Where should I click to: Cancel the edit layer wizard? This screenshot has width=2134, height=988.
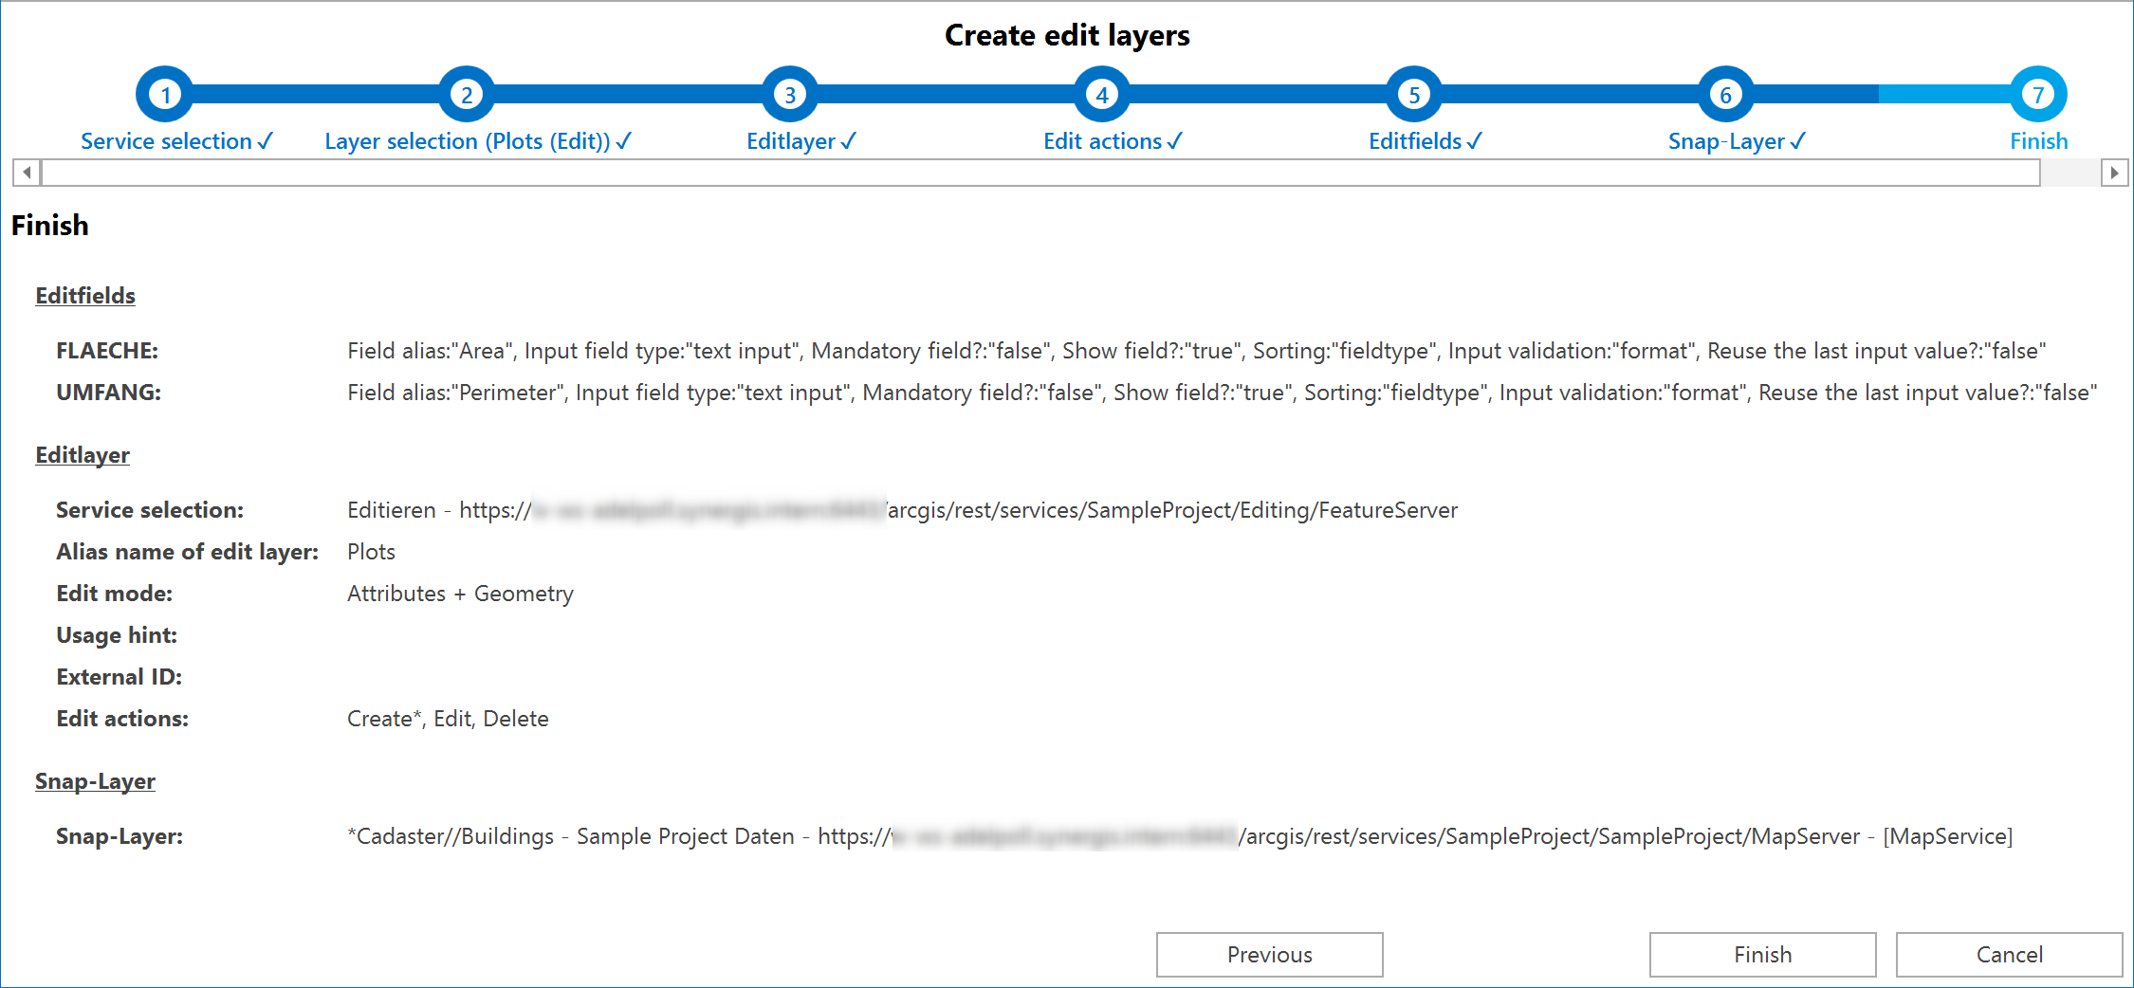(2008, 954)
